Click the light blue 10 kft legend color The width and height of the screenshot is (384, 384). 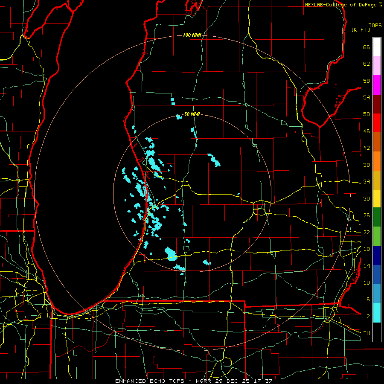(377, 294)
